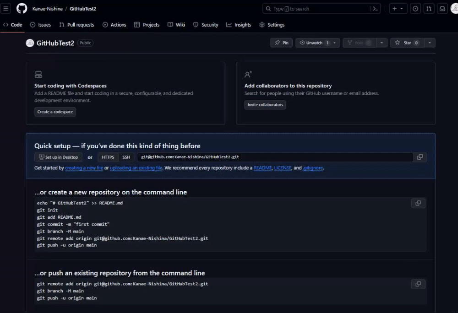
Task: Select the SSH URL option
Action: click(x=126, y=157)
